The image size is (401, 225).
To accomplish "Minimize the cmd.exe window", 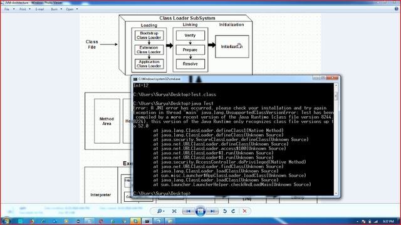I will (316, 77).
